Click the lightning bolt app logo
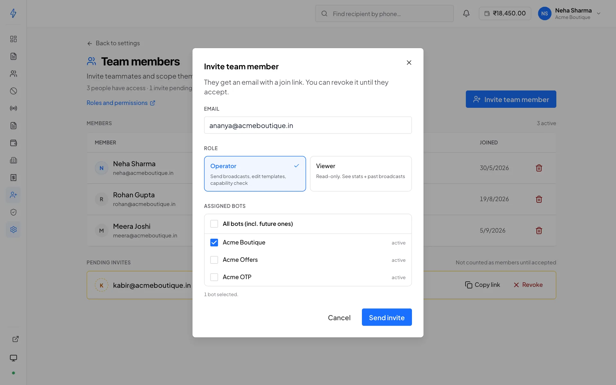This screenshot has height=385, width=616. (13, 13)
